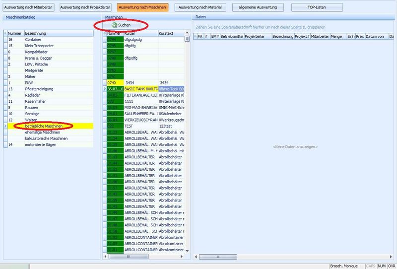Click machines horizontal scrollbar thumb
This screenshot has height=269, width=397.
[x=129, y=257]
